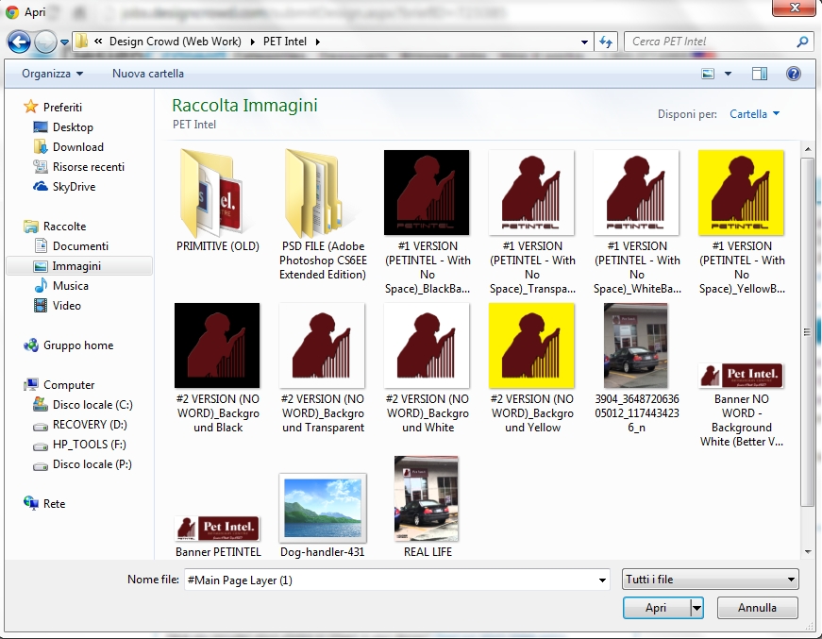Open the Organizza menu
This screenshot has height=639, width=822.
tap(53, 74)
